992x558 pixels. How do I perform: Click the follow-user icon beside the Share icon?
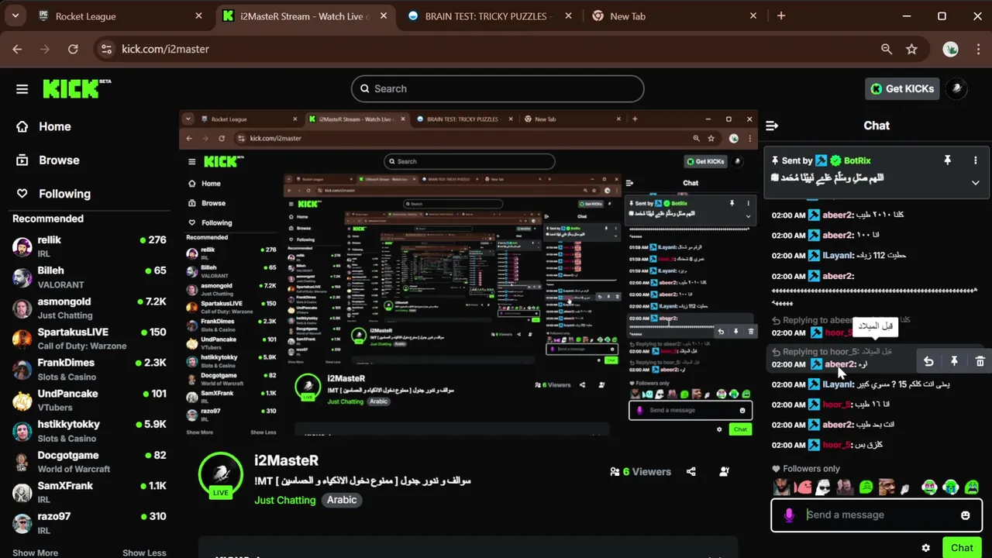(x=725, y=471)
